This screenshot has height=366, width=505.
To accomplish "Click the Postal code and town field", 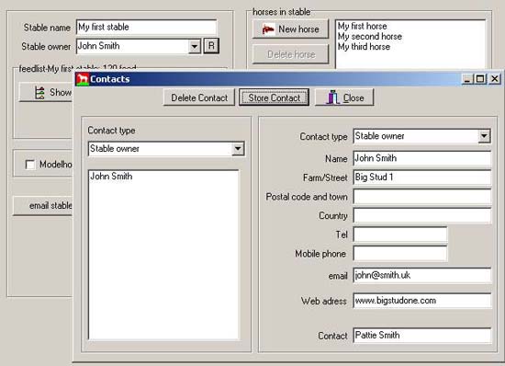I will coord(422,197).
